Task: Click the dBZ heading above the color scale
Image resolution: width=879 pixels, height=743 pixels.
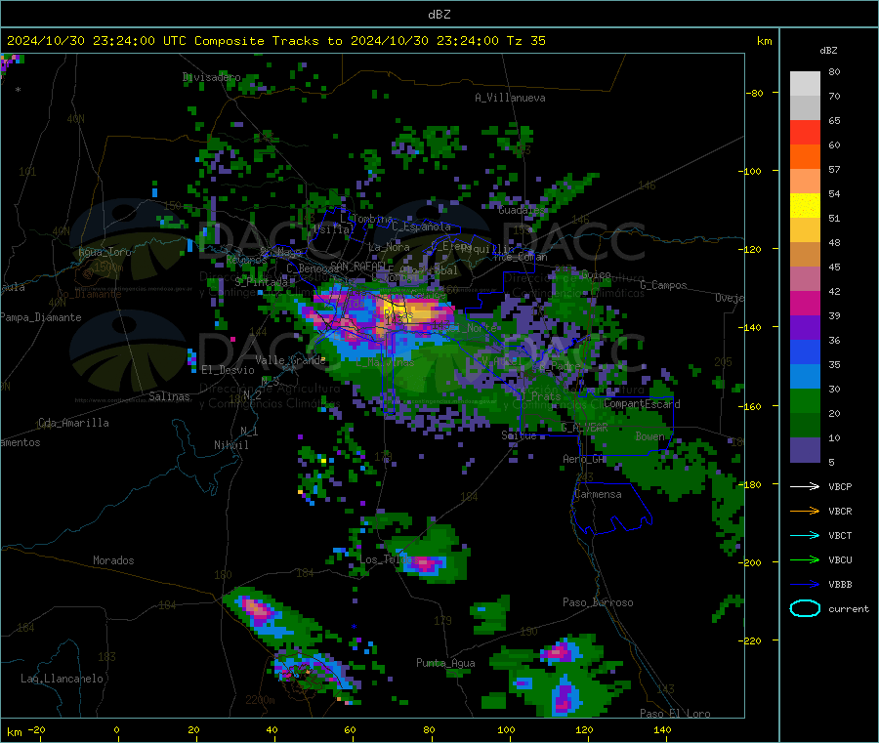Action: click(828, 51)
